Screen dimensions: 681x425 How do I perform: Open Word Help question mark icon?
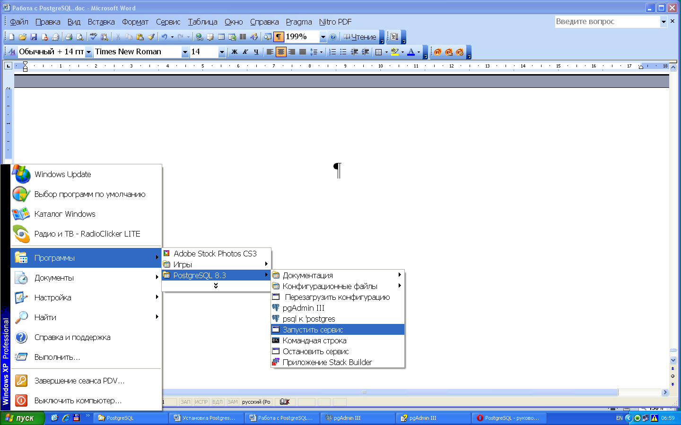point(333,37)
